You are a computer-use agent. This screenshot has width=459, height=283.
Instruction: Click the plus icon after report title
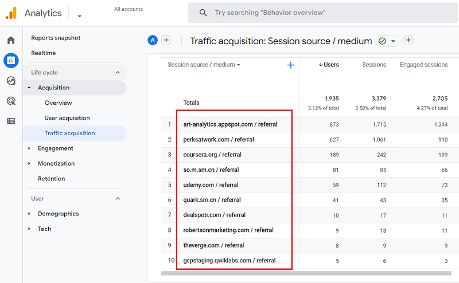pyautogui.click(x=409, y=40)
